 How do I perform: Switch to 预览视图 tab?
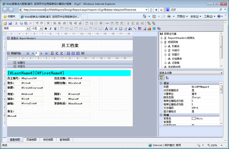pos(48,140)
